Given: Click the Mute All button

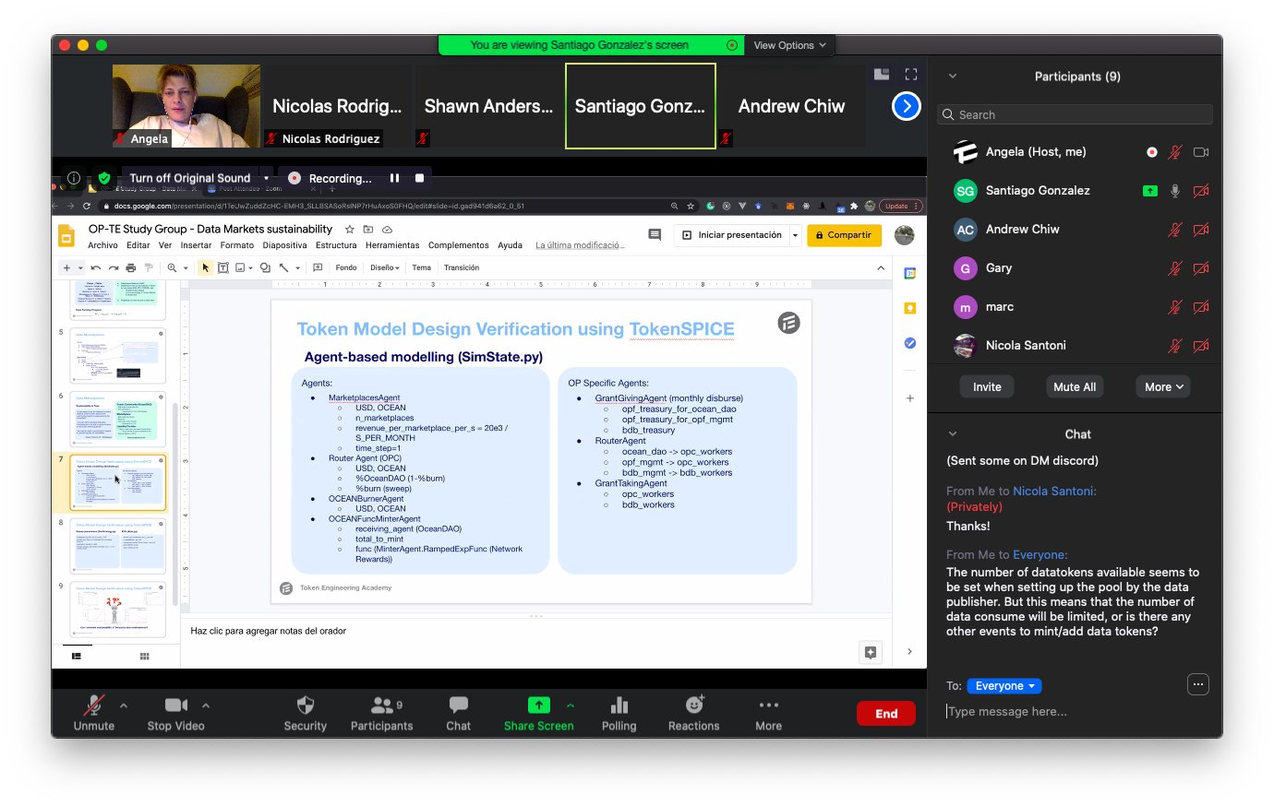Looking at the screenshot, I should tap(1075, 387).
